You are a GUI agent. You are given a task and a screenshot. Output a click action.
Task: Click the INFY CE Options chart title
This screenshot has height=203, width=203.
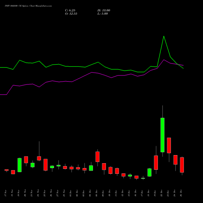click(x=28, y=6)
